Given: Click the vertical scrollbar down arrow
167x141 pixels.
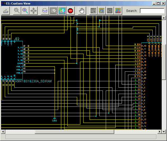Looking at the screenshot, I should tap(164, 132).
